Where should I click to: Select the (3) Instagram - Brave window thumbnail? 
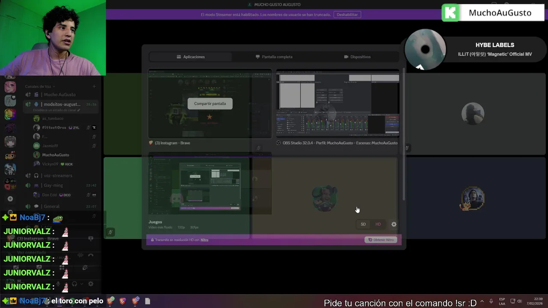pyautogui.click(x=210, y=104)
